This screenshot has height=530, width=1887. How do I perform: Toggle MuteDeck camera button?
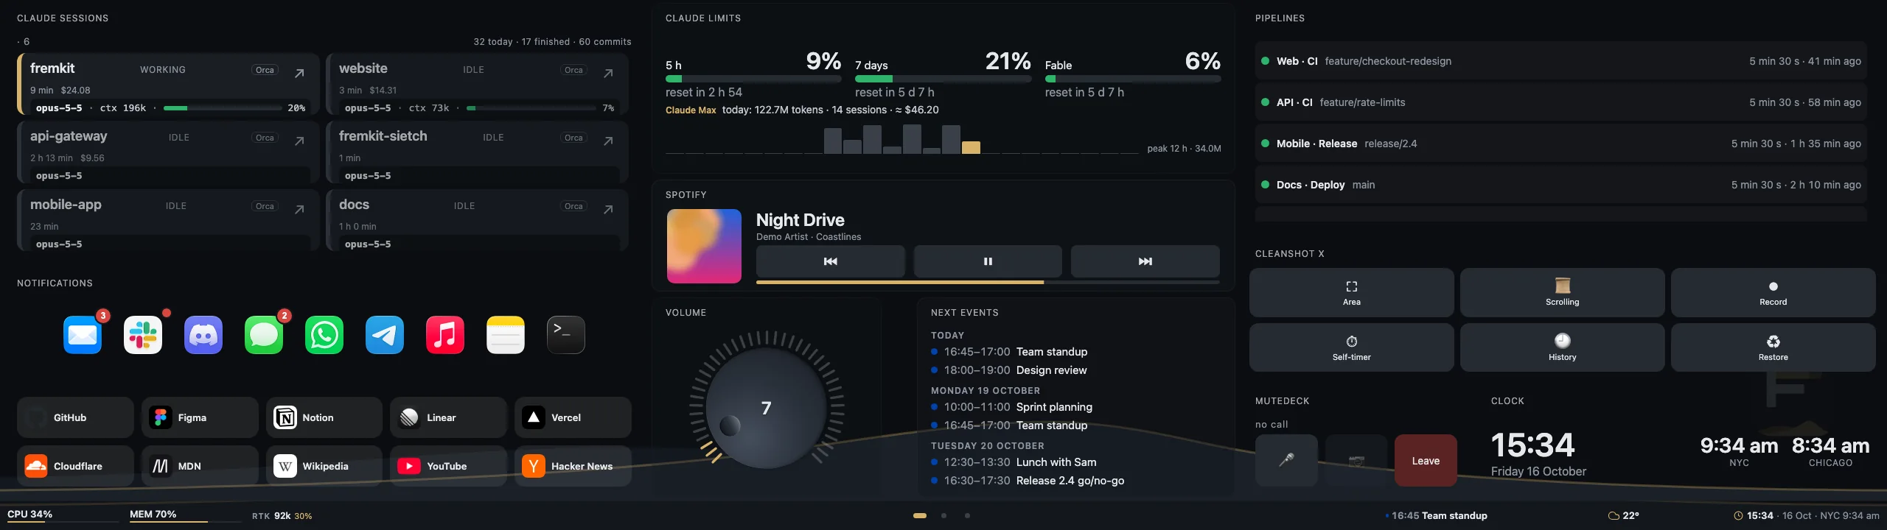(1356, 460)
